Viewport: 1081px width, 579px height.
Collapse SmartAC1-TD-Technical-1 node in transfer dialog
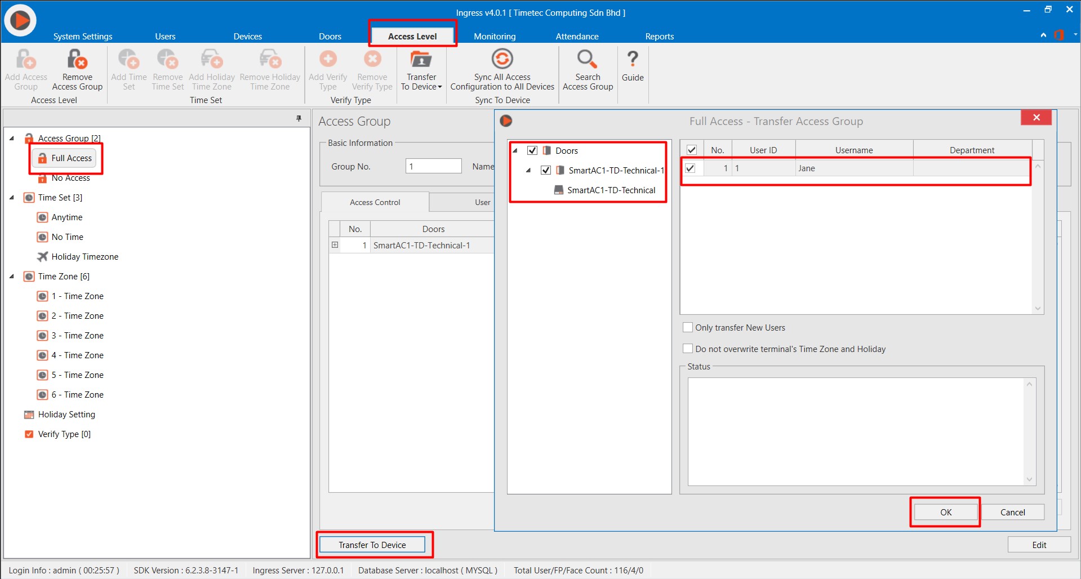click(528, 170)
